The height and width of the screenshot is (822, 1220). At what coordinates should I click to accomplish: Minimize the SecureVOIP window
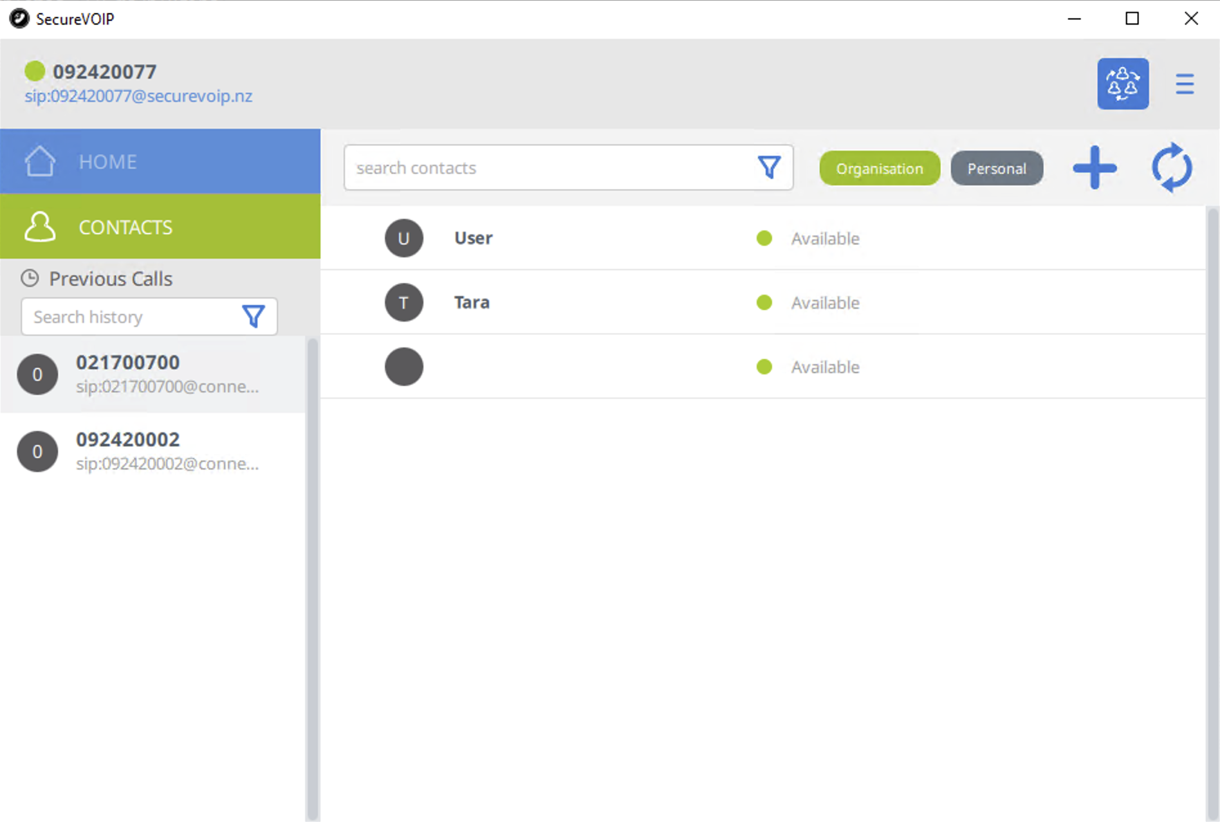coord(1074,19)
